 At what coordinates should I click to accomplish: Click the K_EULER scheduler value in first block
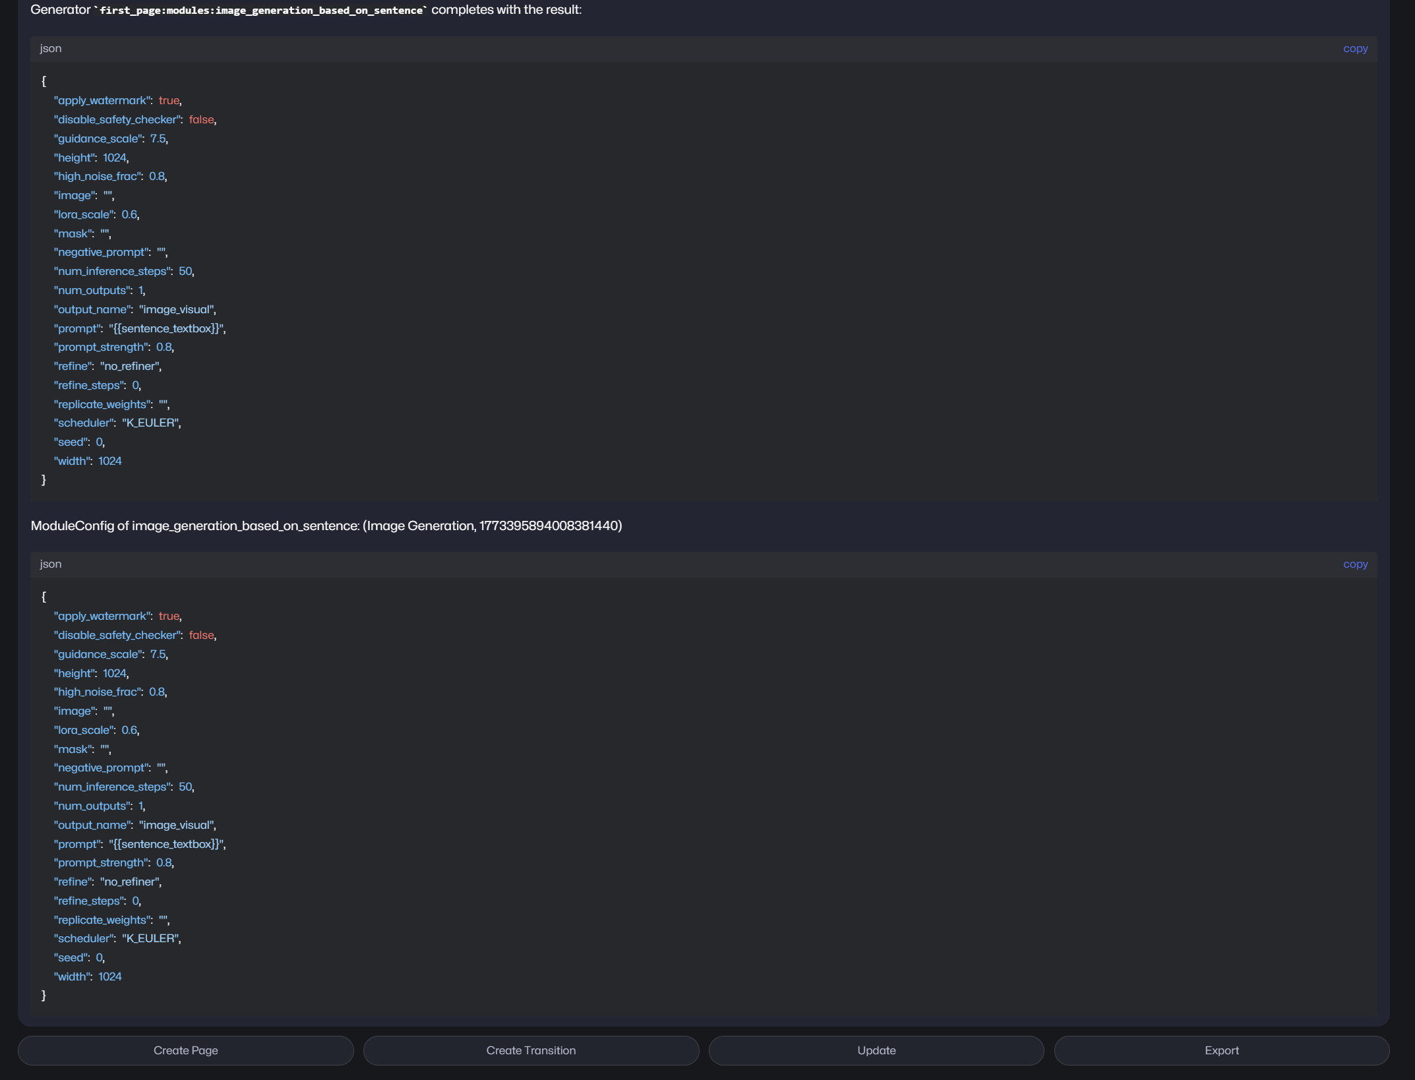click(x=150, y=423)
